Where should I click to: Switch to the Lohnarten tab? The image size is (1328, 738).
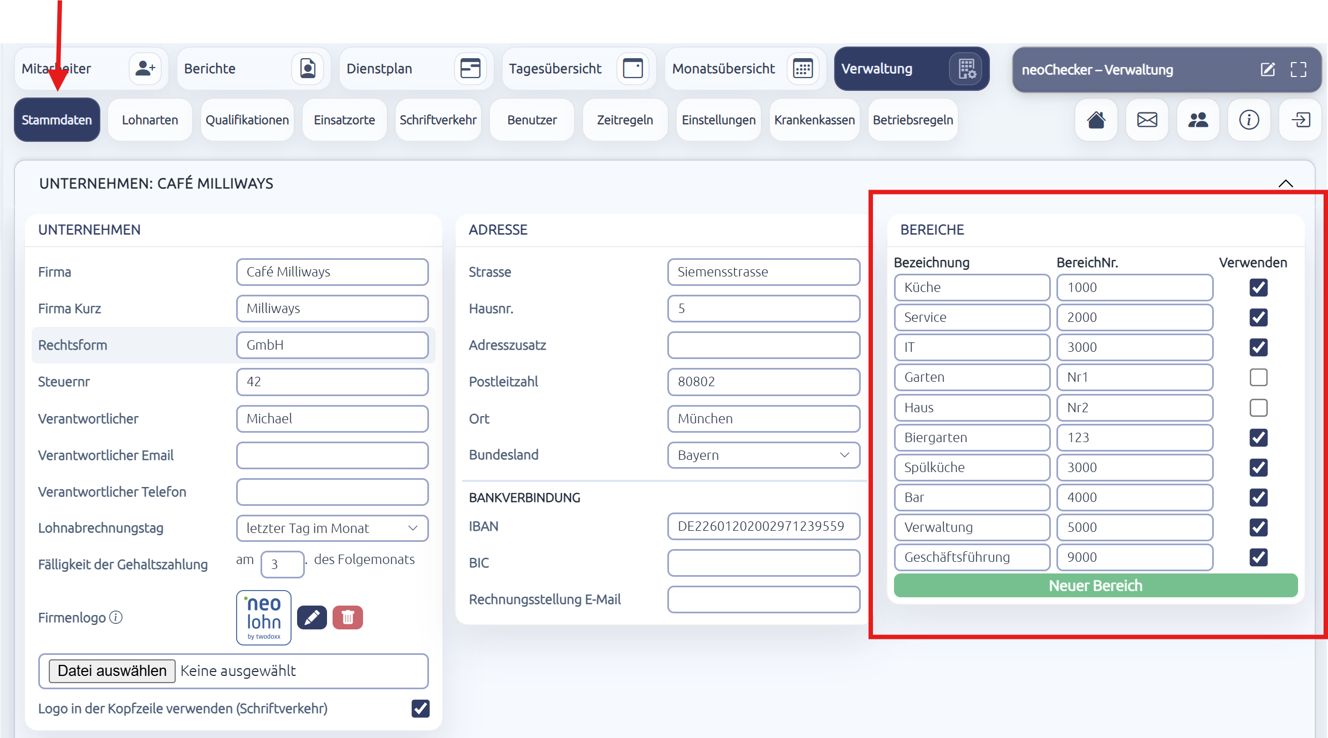[150, 120]
